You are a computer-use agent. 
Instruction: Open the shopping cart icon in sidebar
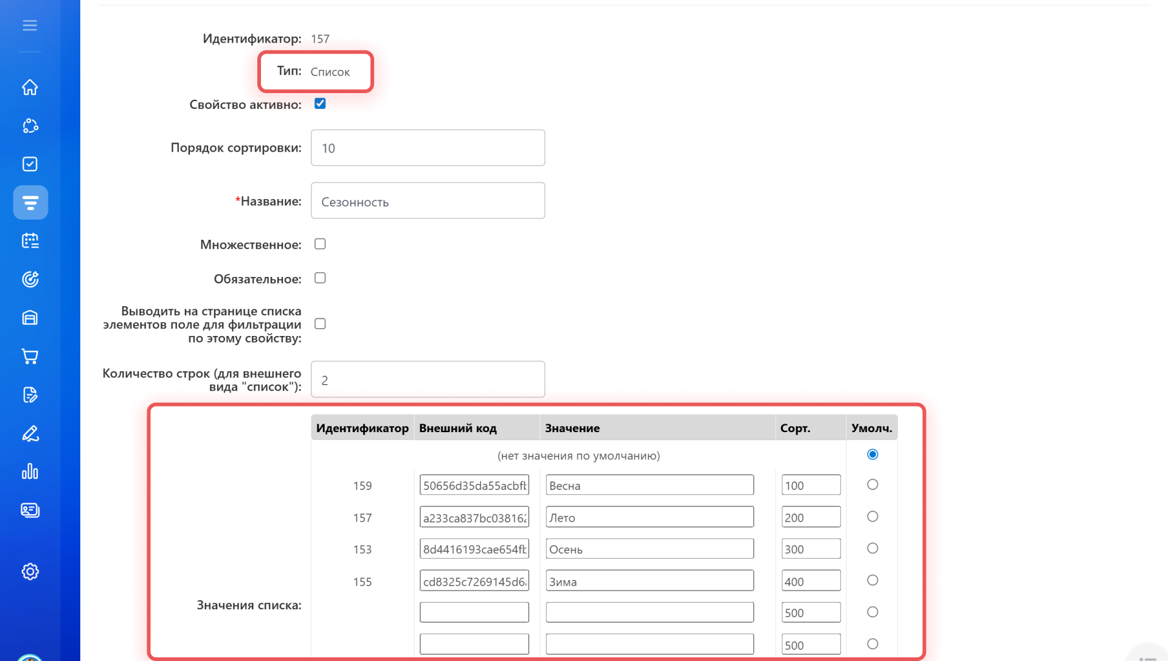30,356
